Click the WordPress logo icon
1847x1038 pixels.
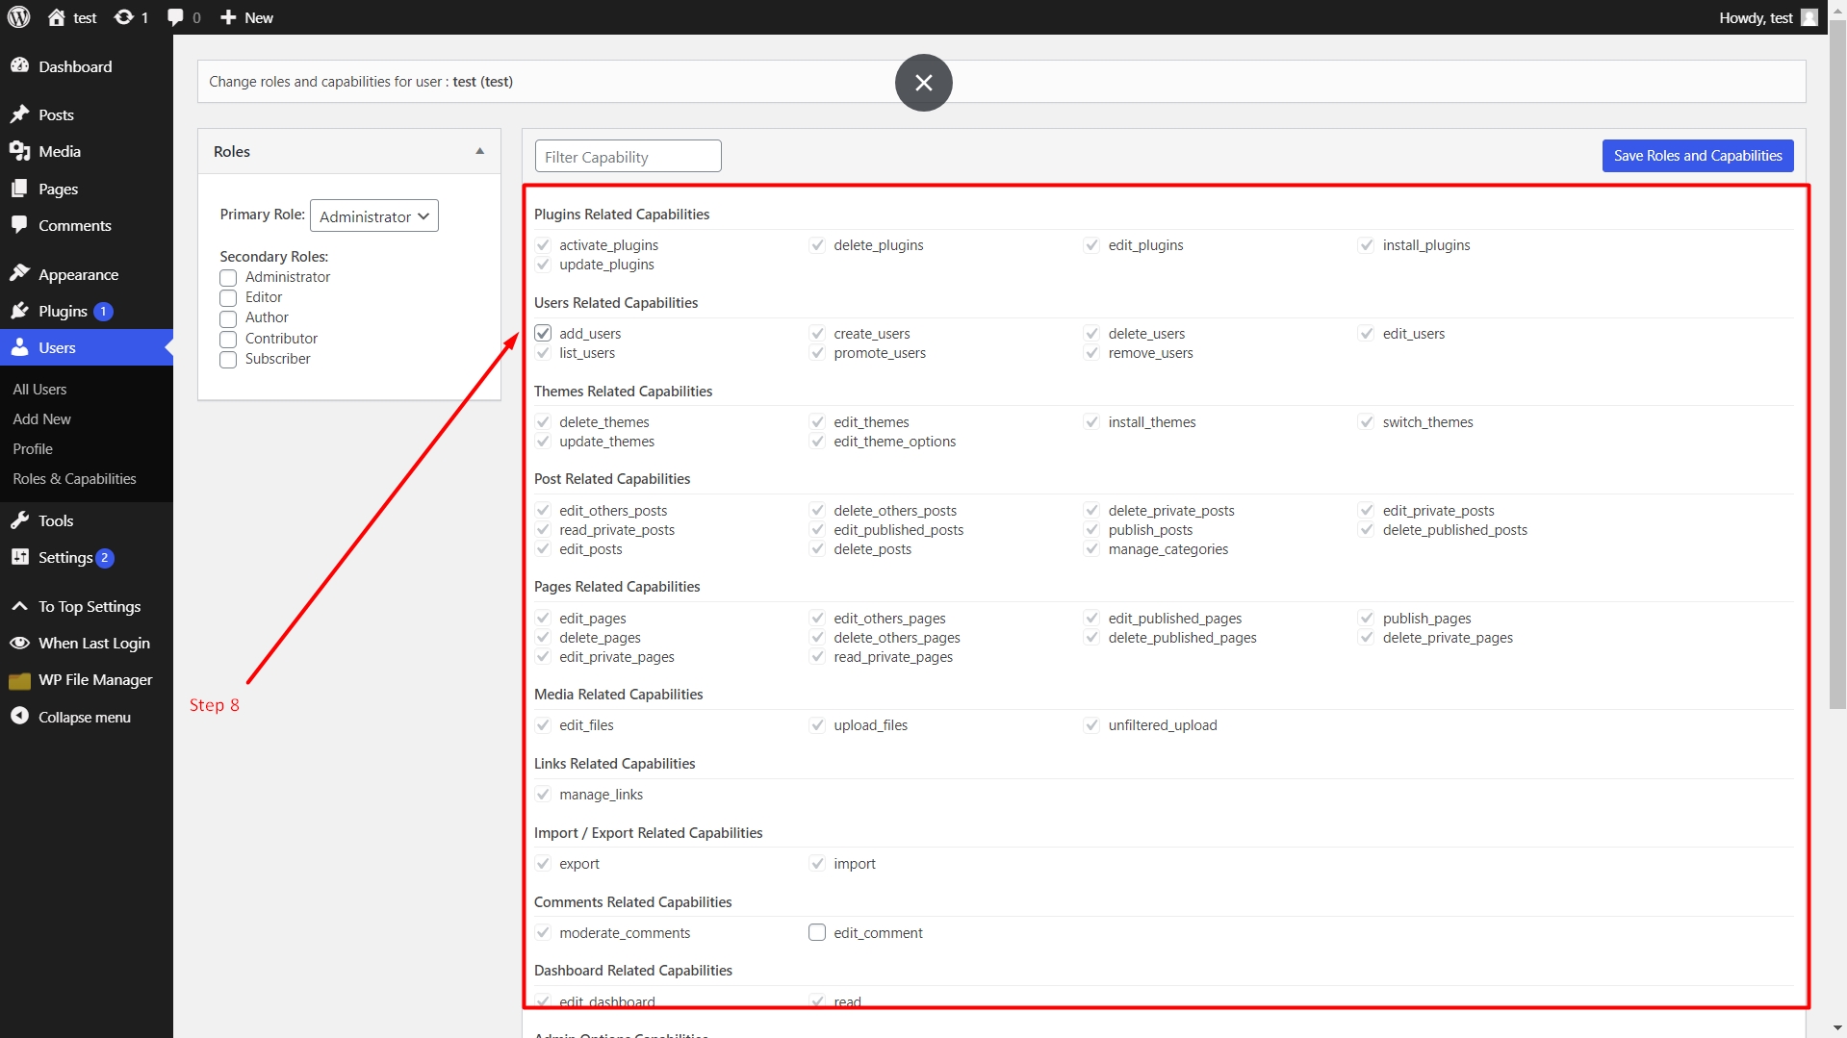[x=18, y=17]
